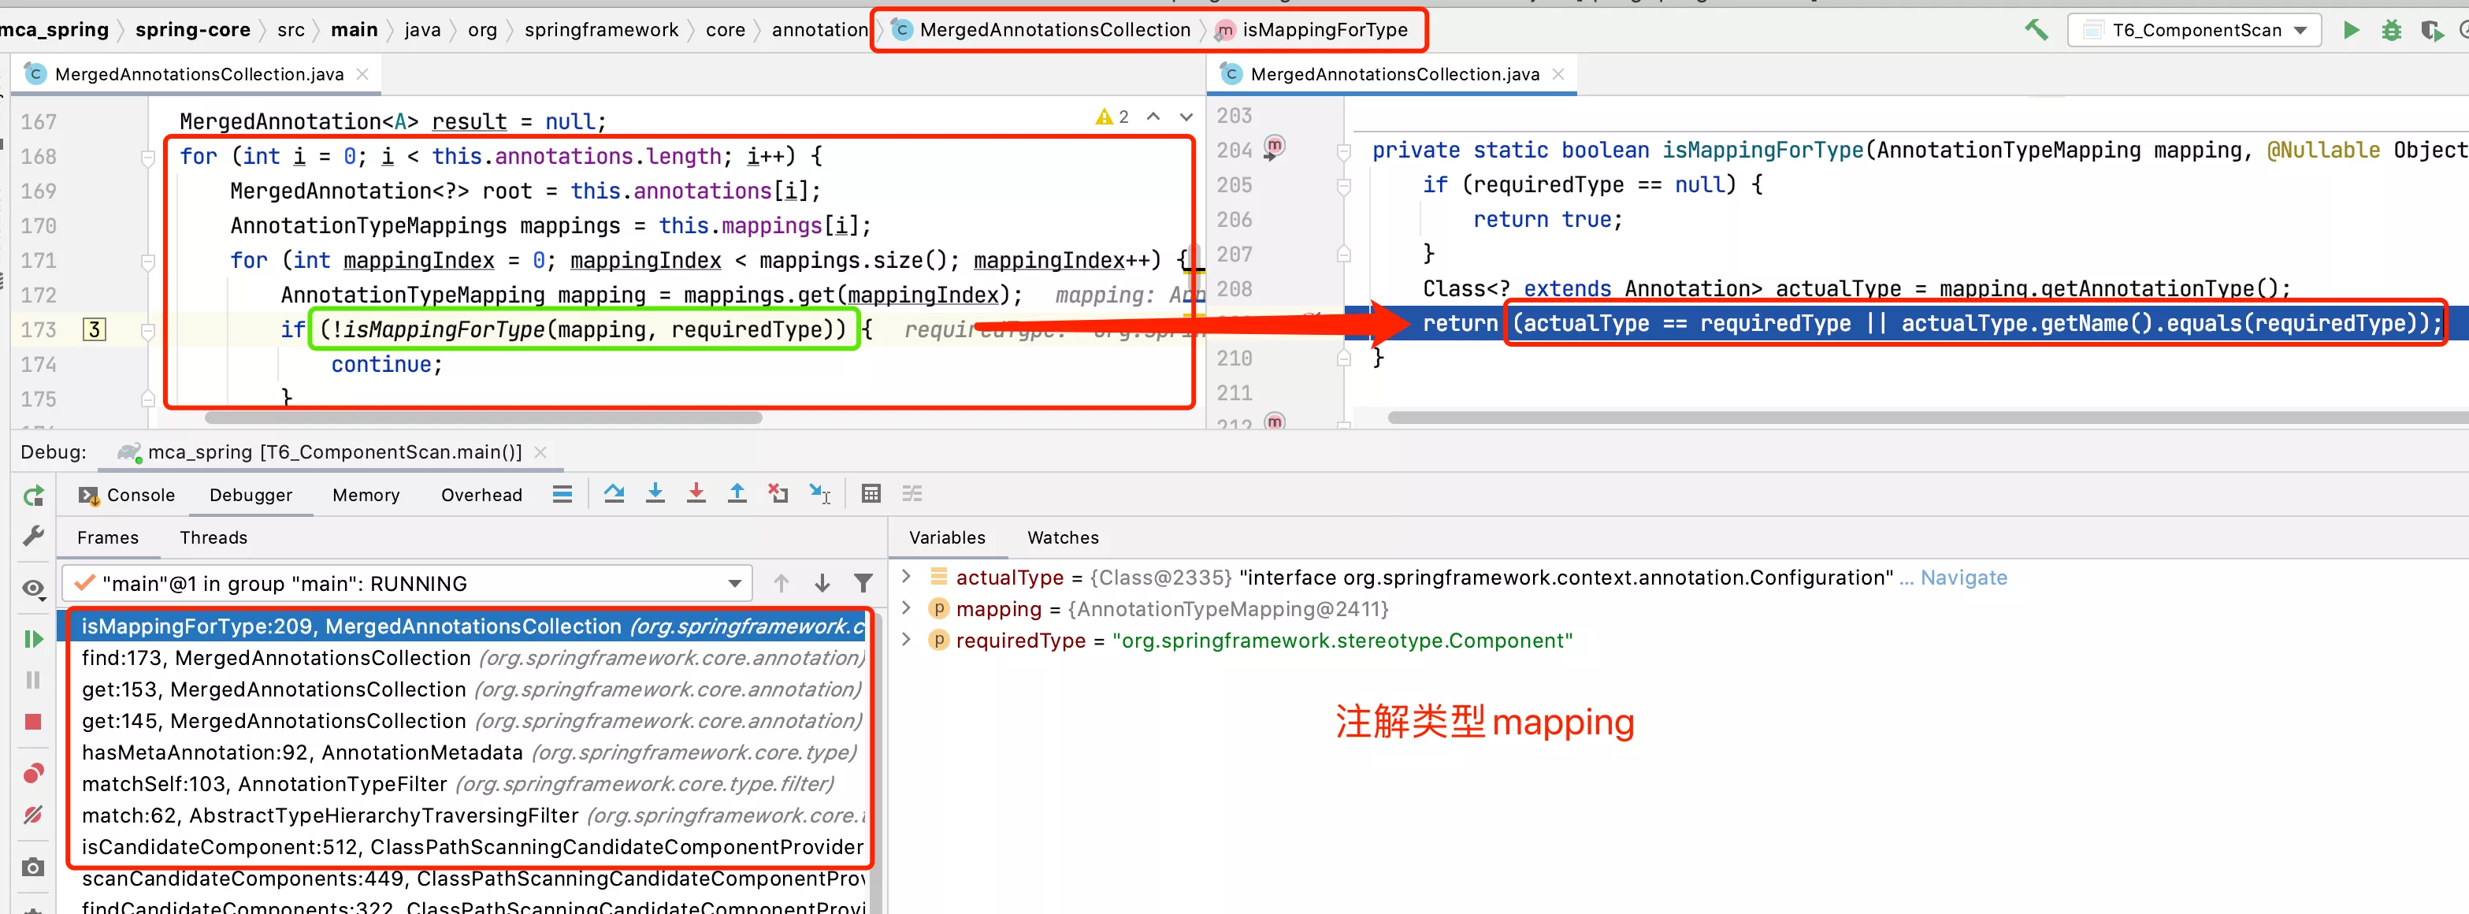
Task: Click the Build project hammer icon
Action: click(2036, 30)
